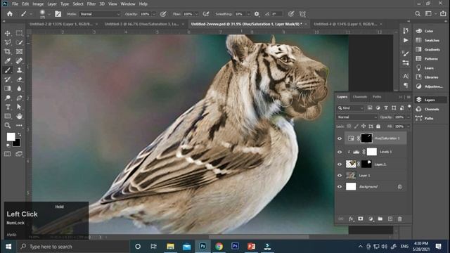450x253 pixels.
Task: Select the Horizontal Type tool
Action: [8, 107]
